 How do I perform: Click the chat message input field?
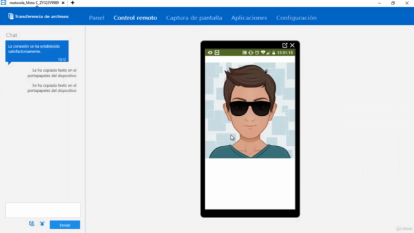pyautogui.click(x=43, y=210)
